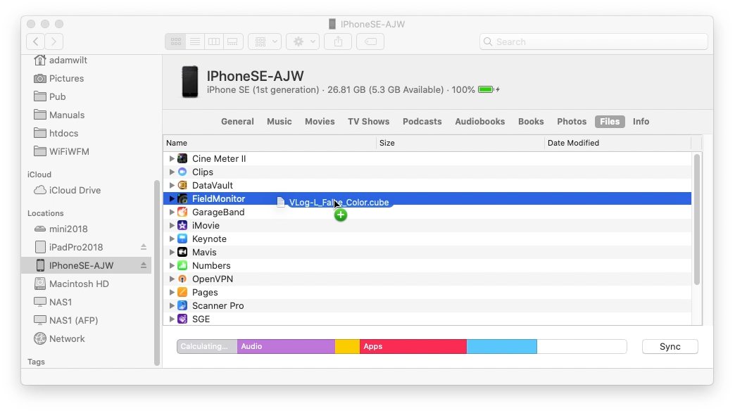Switch to list view in the toolbar
This screenshot has width=735, height=413.
pyautogui.click(x=195, y=41)
